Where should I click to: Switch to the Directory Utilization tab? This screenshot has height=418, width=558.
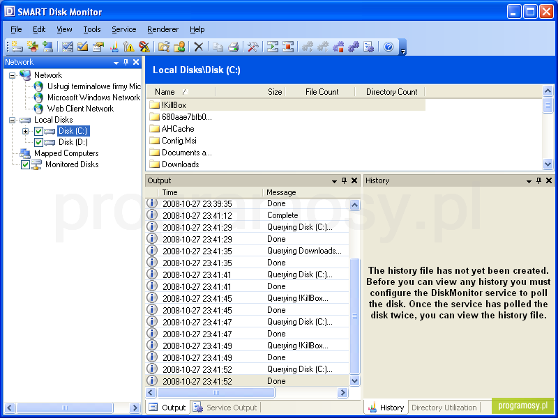click(444, 408)
